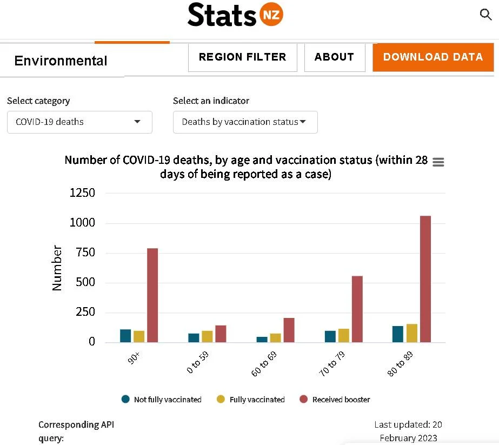Click the 90+ received booster bar
Image resolution: width=499 pixels, height=445 pixels.
click(152, 295)
